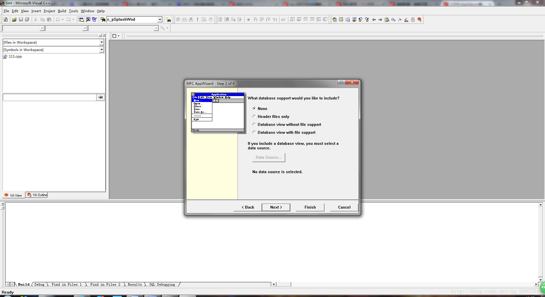Click the VA View search input field

click(x=50, y=97)
